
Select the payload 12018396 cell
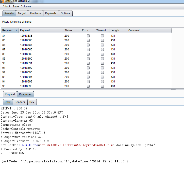pos(26,86)
